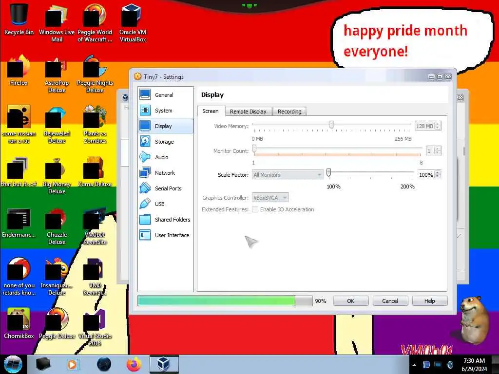Enable 3D Acceleration checkbox
The width and height of the screenshot is (499, 374).
255,209
